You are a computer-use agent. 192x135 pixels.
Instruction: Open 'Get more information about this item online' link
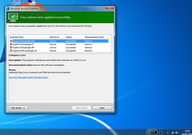(x=28, y=77)
